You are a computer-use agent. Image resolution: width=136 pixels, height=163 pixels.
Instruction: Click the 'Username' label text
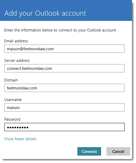click(13, 100)
